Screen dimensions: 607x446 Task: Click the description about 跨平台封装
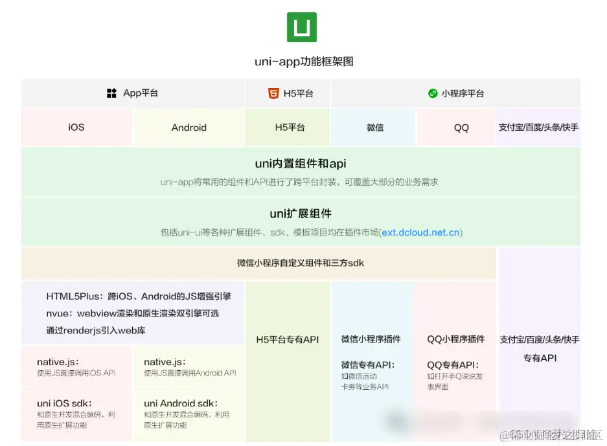[299, 182]
